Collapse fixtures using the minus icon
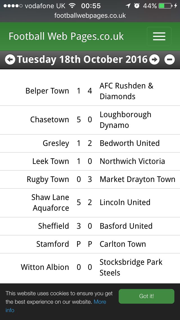 170,59
